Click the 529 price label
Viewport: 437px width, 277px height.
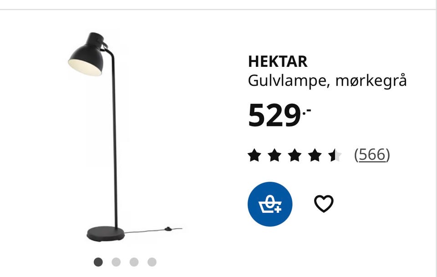click(x=279, y=115)
